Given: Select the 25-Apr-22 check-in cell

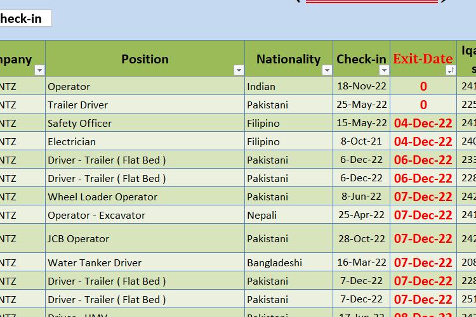Looking at the screenshot, I should click(x=361, y=215).
